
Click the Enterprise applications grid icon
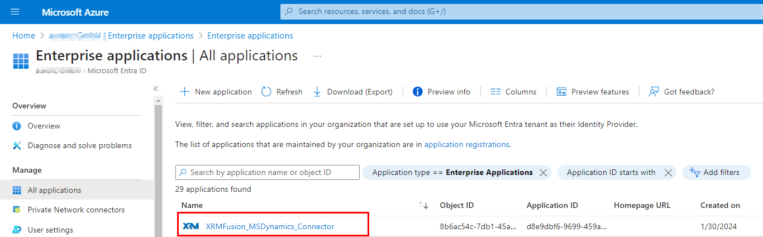[x=21, y=61]
